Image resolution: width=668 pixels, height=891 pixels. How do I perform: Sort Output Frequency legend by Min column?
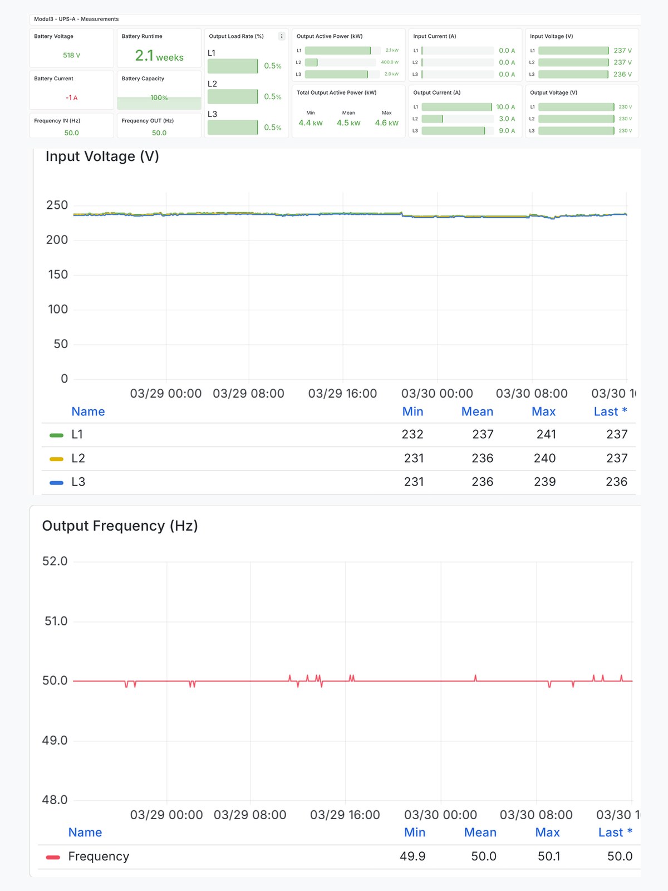[415, 833]
